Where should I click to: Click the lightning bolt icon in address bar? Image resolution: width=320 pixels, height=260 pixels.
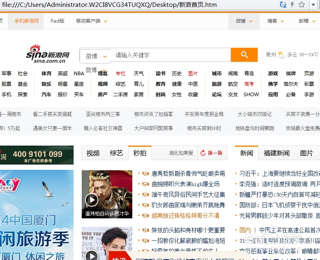(292, 4)
